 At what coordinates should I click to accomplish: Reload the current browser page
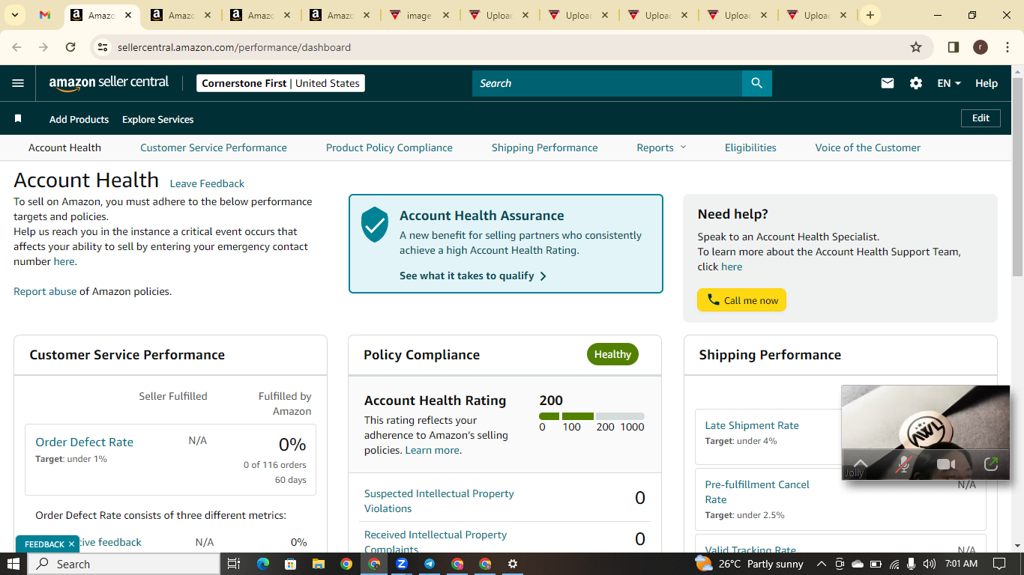pyautogui.click(x=70, y=47)
